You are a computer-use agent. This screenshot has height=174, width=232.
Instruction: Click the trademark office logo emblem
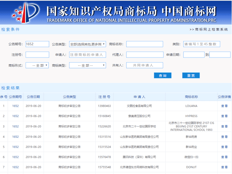tap(26, 13)
